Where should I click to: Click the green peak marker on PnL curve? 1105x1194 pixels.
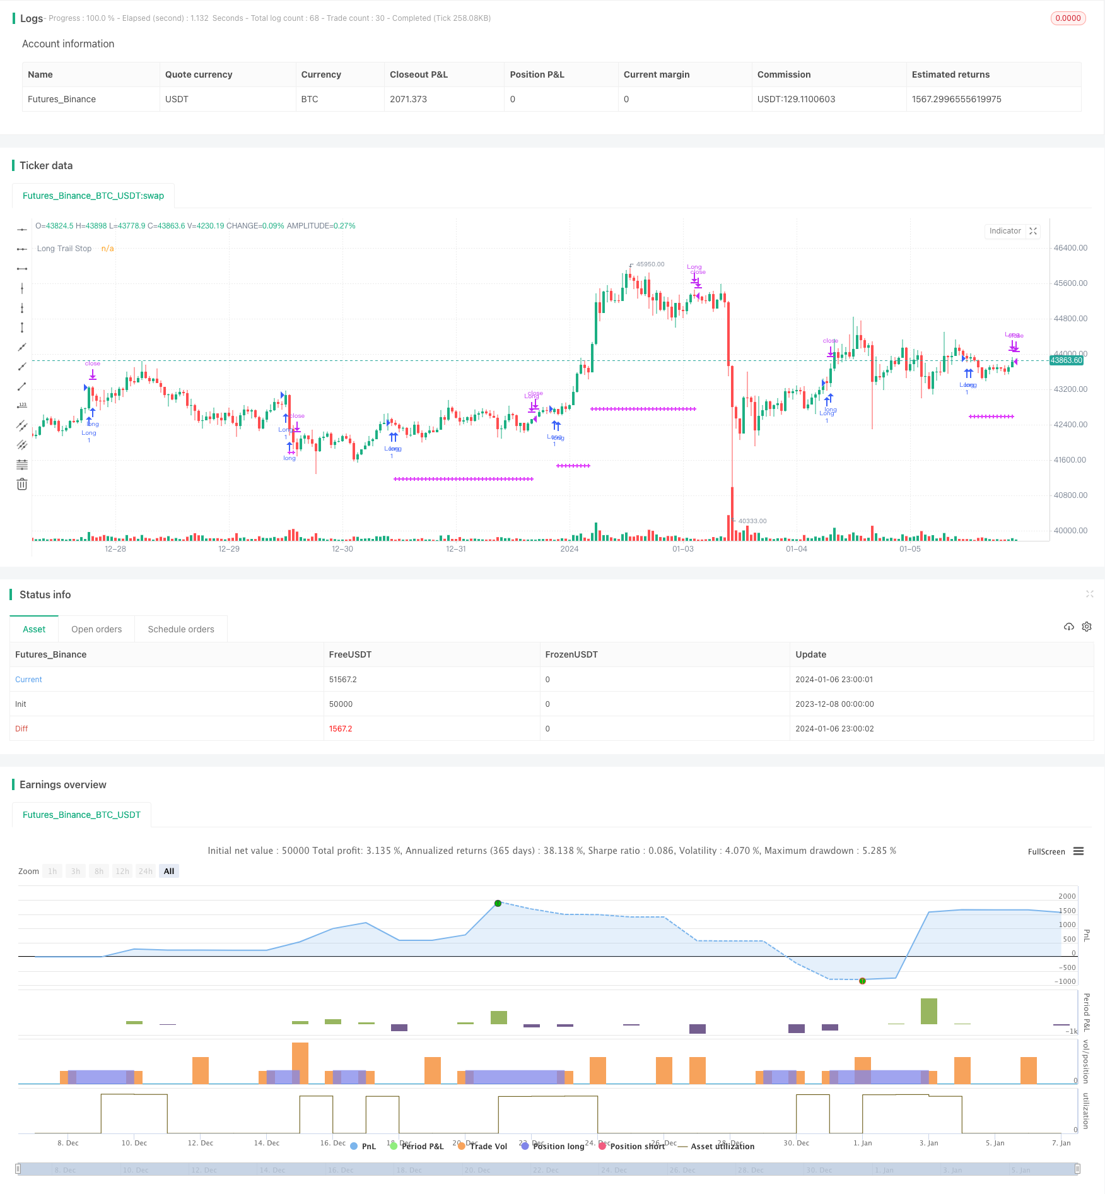(498, 903)
